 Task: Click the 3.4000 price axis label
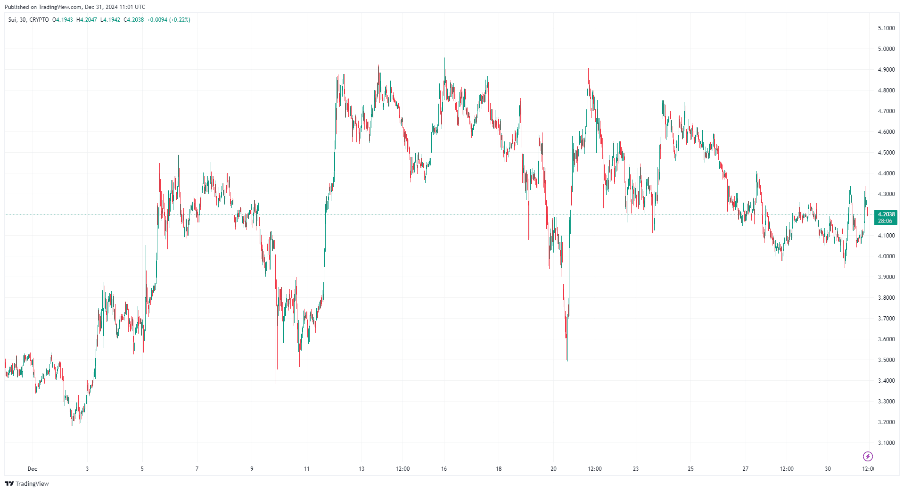[886, 381]
